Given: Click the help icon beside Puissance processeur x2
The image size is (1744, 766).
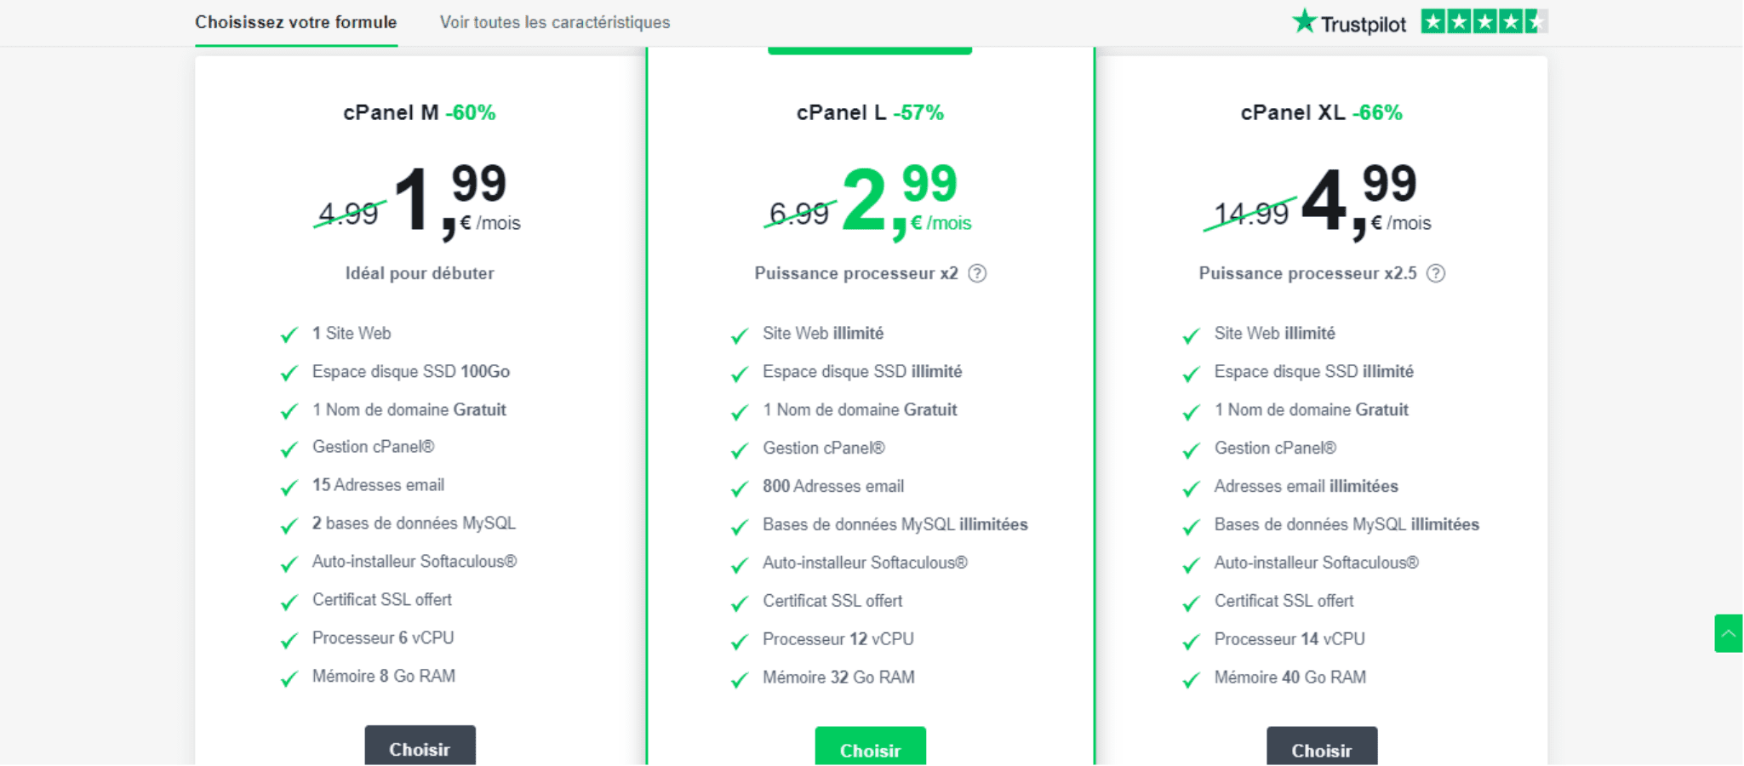Looking at the screenshot, I should click(x=977, y=273).
